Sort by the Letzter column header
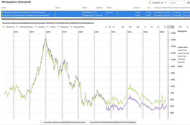The height and width of the screenshot is (125, 190). (129, 8)
